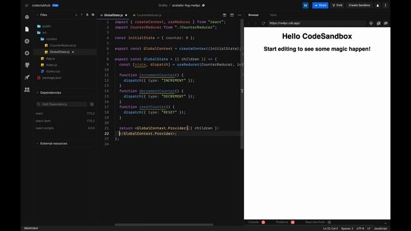Open the notifications bell
This screenshot has height=231, width=411.
378,5
